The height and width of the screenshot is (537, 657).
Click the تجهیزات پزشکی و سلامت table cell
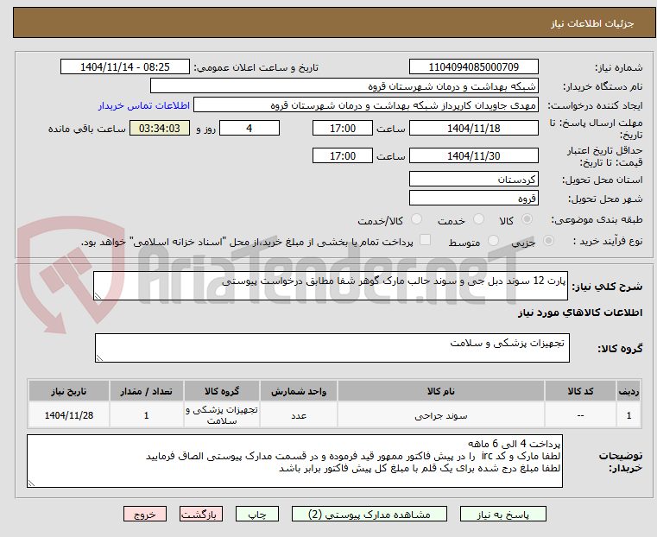pos(222,415)
